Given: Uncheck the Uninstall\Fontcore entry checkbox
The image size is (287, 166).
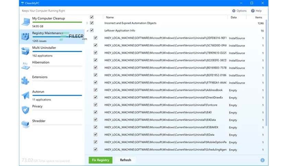Looking at the screenshot, I should click(95, 105).
